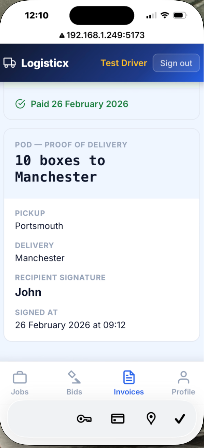Tap the password key icon
Image resolution: width=204 pixels, height=448 pixels.
tap(84, 419)
